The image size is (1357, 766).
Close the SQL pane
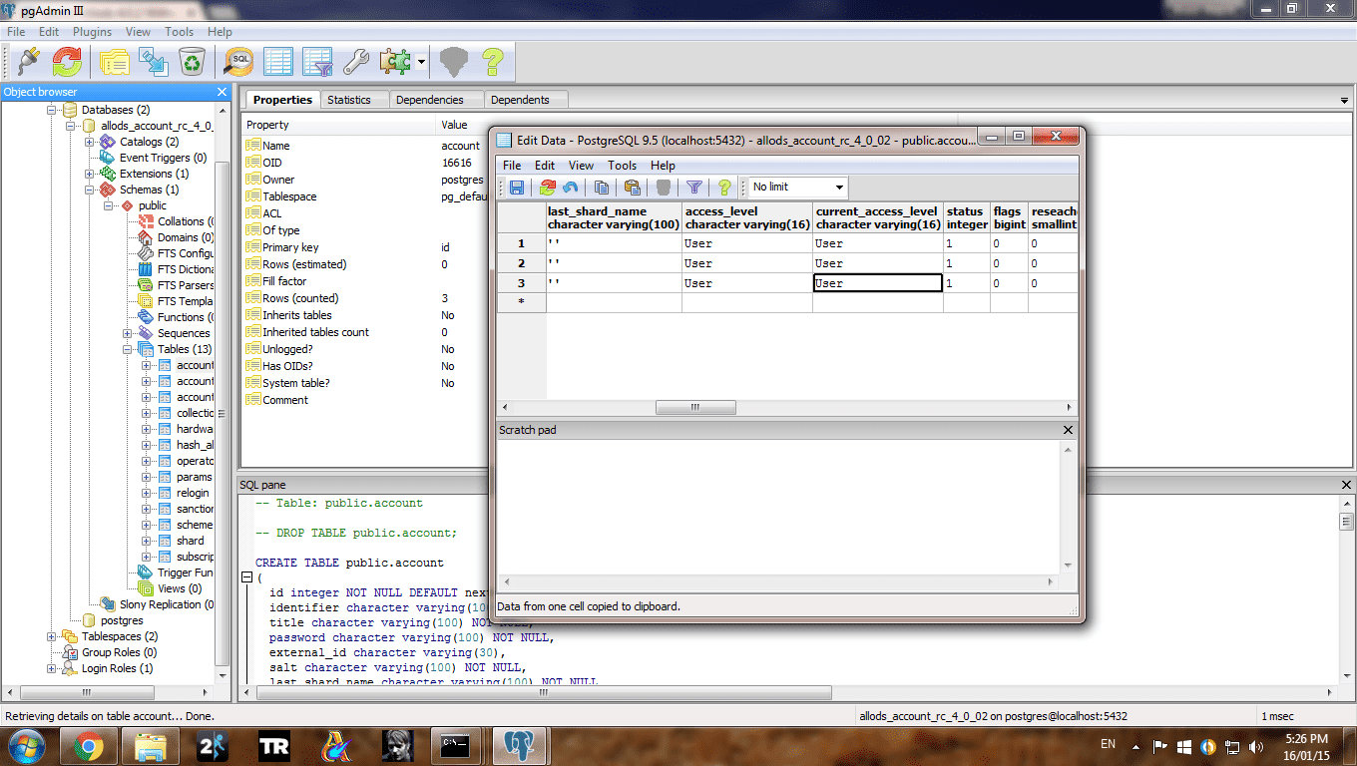coord(1346,485)
